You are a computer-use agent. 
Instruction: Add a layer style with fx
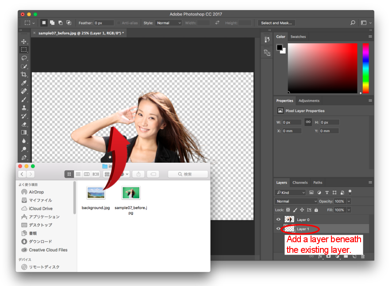pos(320,256)
